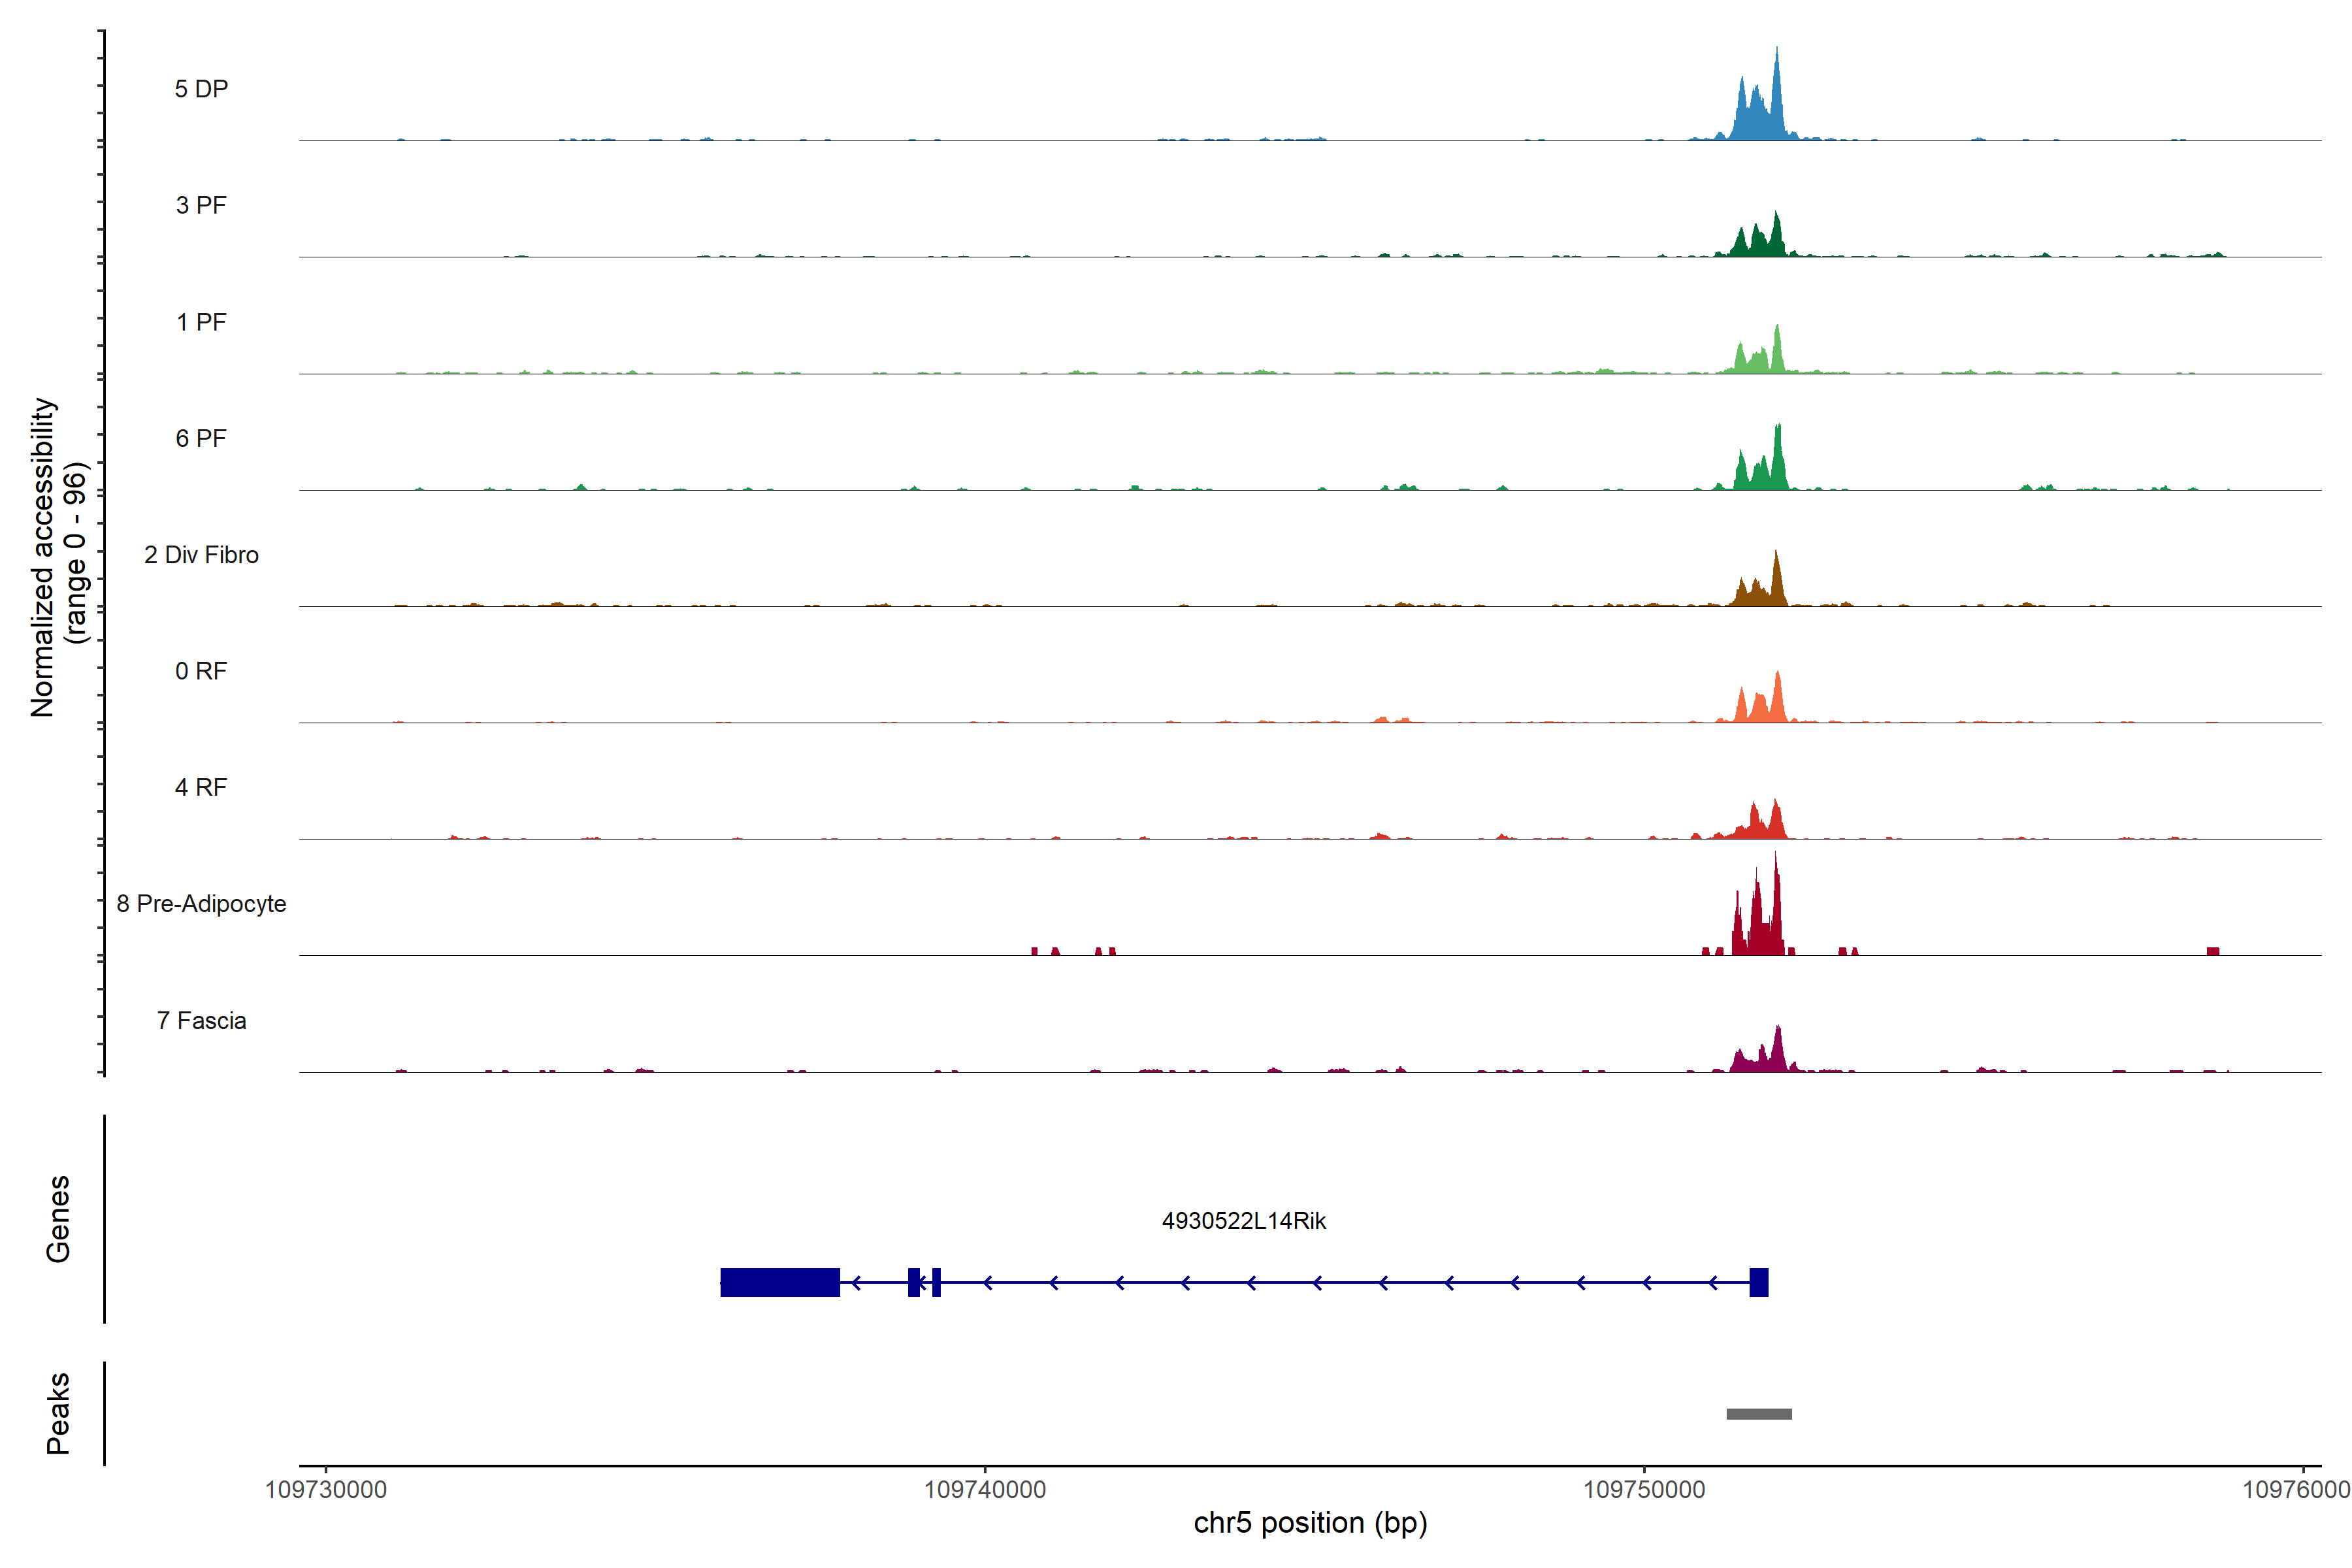The width and height of the screenshot is (2352, 1568).
Task: Click the Genes panel label
Action: 58,1219
